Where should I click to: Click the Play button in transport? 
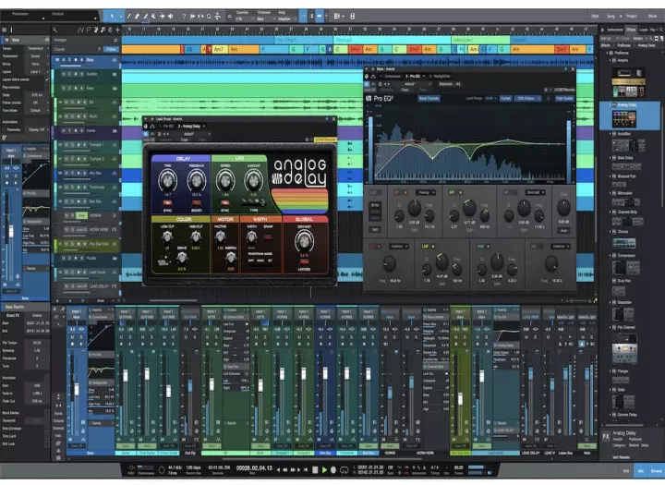324,469
